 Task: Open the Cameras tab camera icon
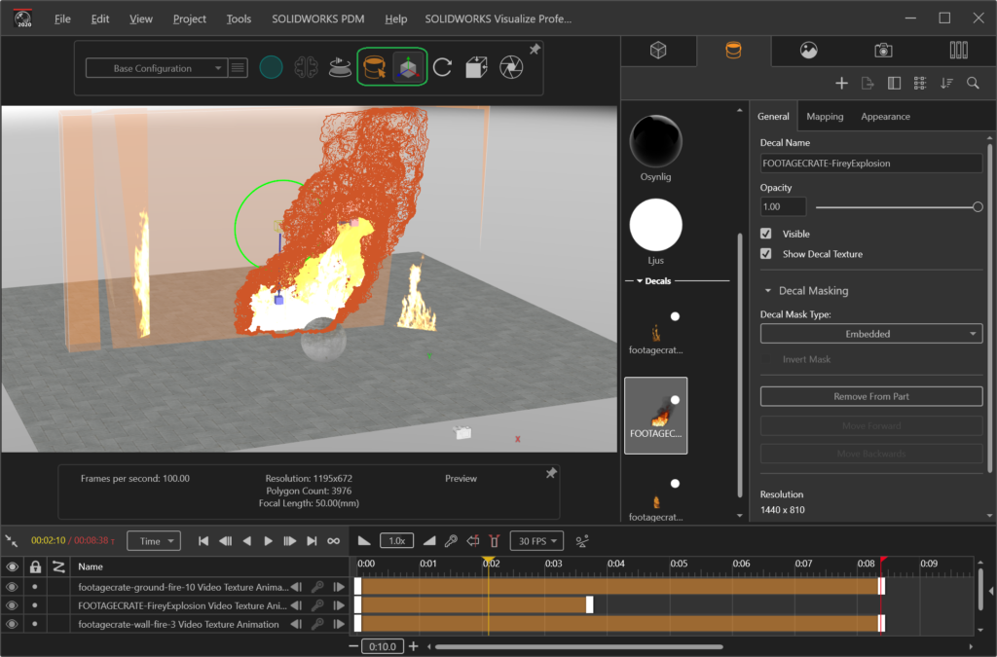click(x=883, y=51)
